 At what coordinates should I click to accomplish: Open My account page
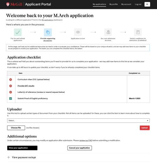[x=126, y=4]
